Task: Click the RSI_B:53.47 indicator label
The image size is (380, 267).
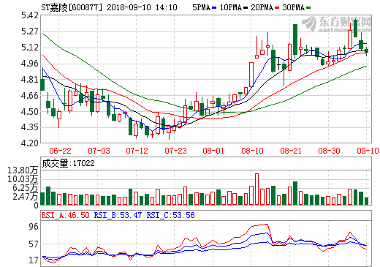Action: pyautogui.click(x=118, y=215)
